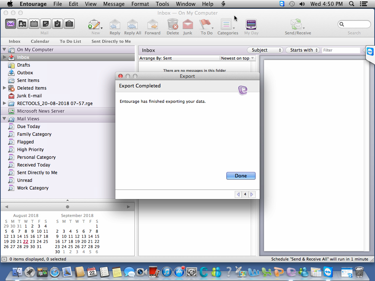The height and width of the screenshot is (281, 375).
Task: Collapse the On My Computer section
Action: tap(4, 49)
